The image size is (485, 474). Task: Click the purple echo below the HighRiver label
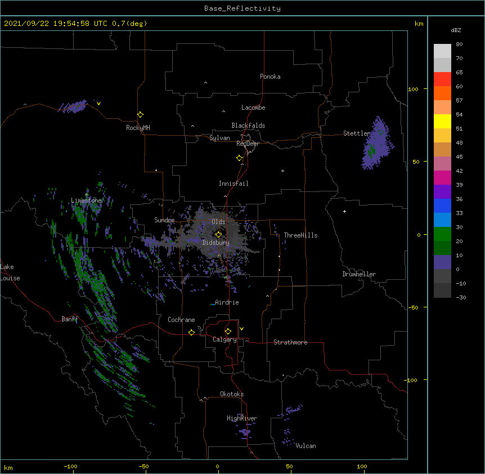click(245, 432)
